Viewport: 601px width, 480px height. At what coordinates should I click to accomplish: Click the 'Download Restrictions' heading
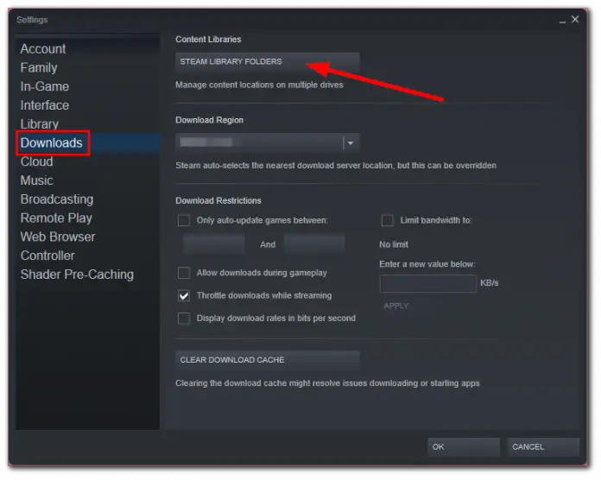(x=218, y=200)
